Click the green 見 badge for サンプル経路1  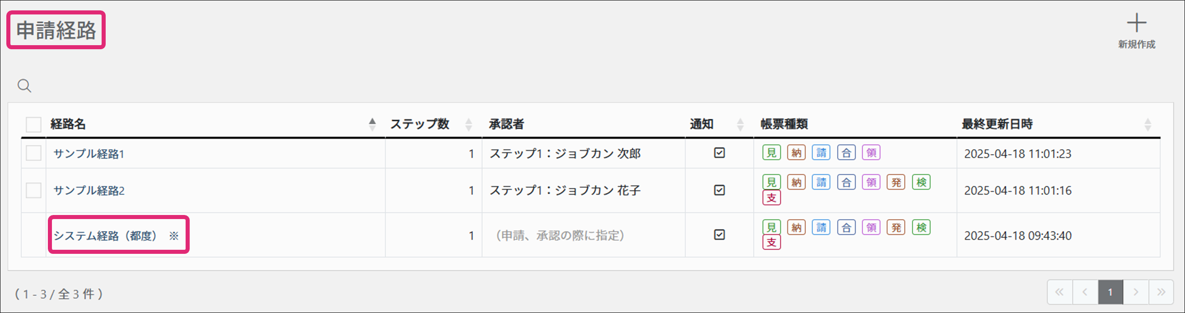coord(771,153)
